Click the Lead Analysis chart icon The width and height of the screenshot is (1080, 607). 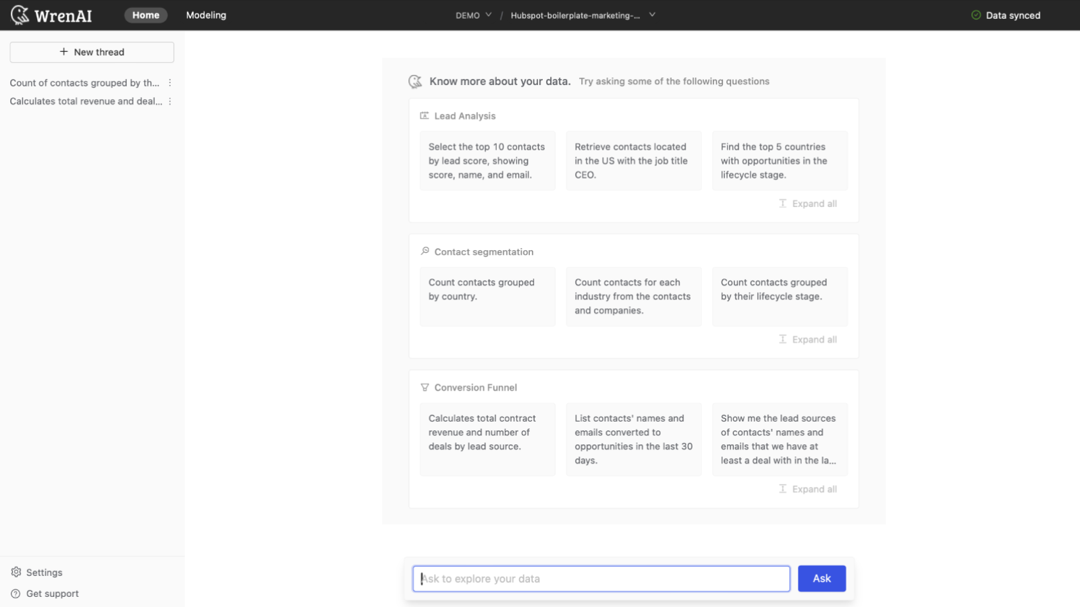pyautogui.click(x=425, y=115)
